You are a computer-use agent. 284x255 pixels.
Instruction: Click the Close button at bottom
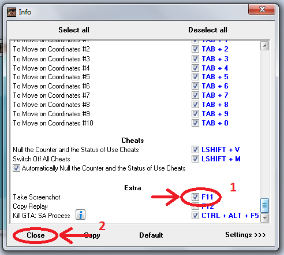pyautogui.click(x=36, y=235)
